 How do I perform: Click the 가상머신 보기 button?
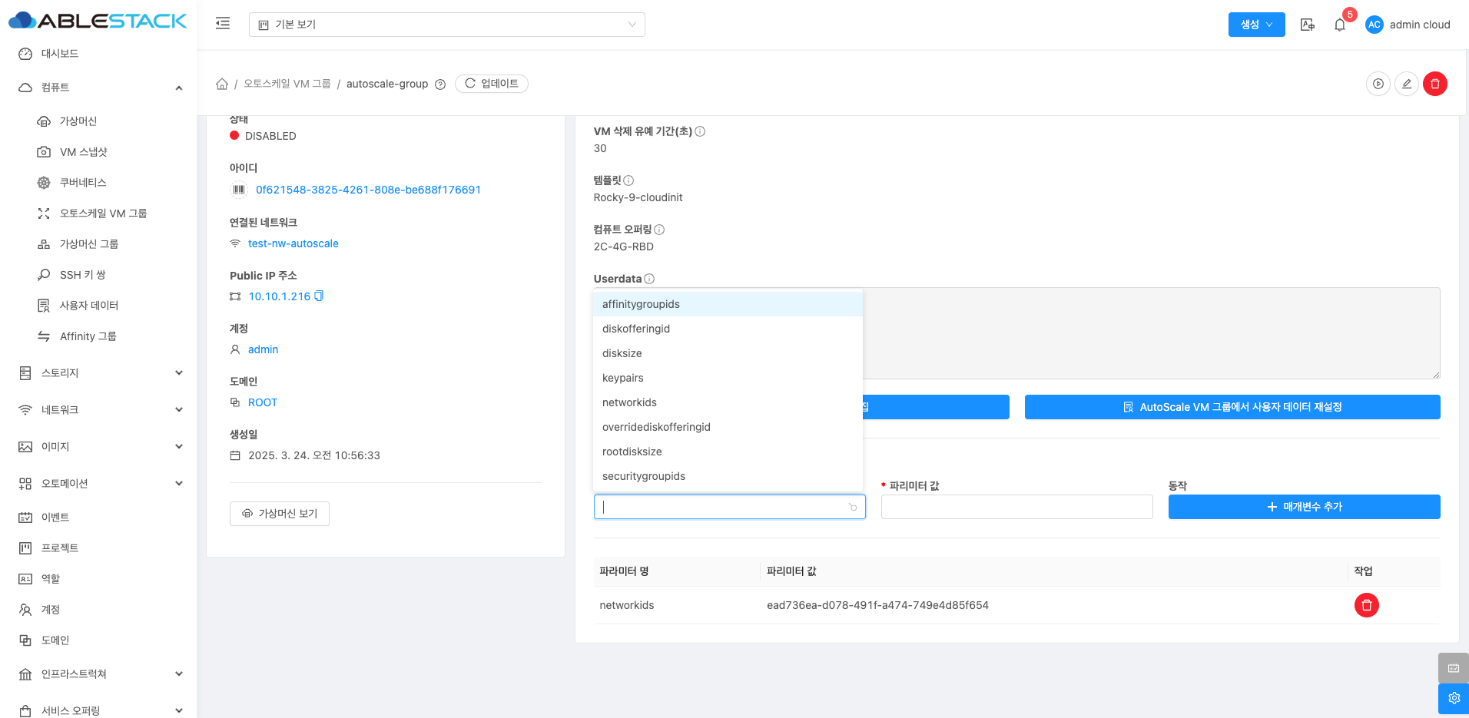(280, 514)
